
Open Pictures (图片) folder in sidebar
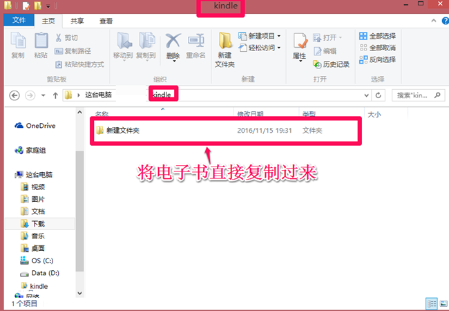(33, 199)
